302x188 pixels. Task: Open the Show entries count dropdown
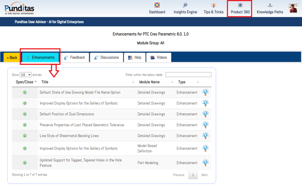(x=26, y=75)
